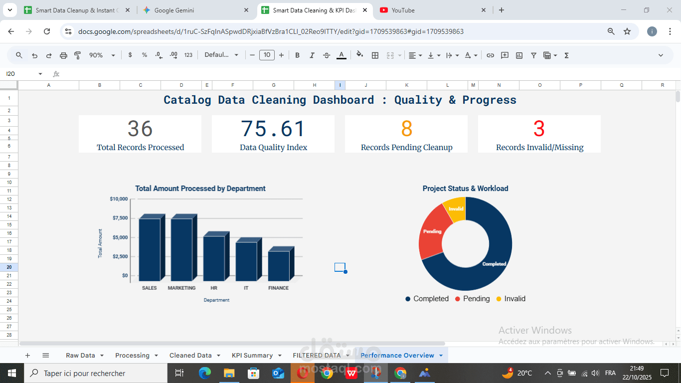This screenshot has width=681, height=383.
Task: Insert a chart
Action: pos(519,55)
